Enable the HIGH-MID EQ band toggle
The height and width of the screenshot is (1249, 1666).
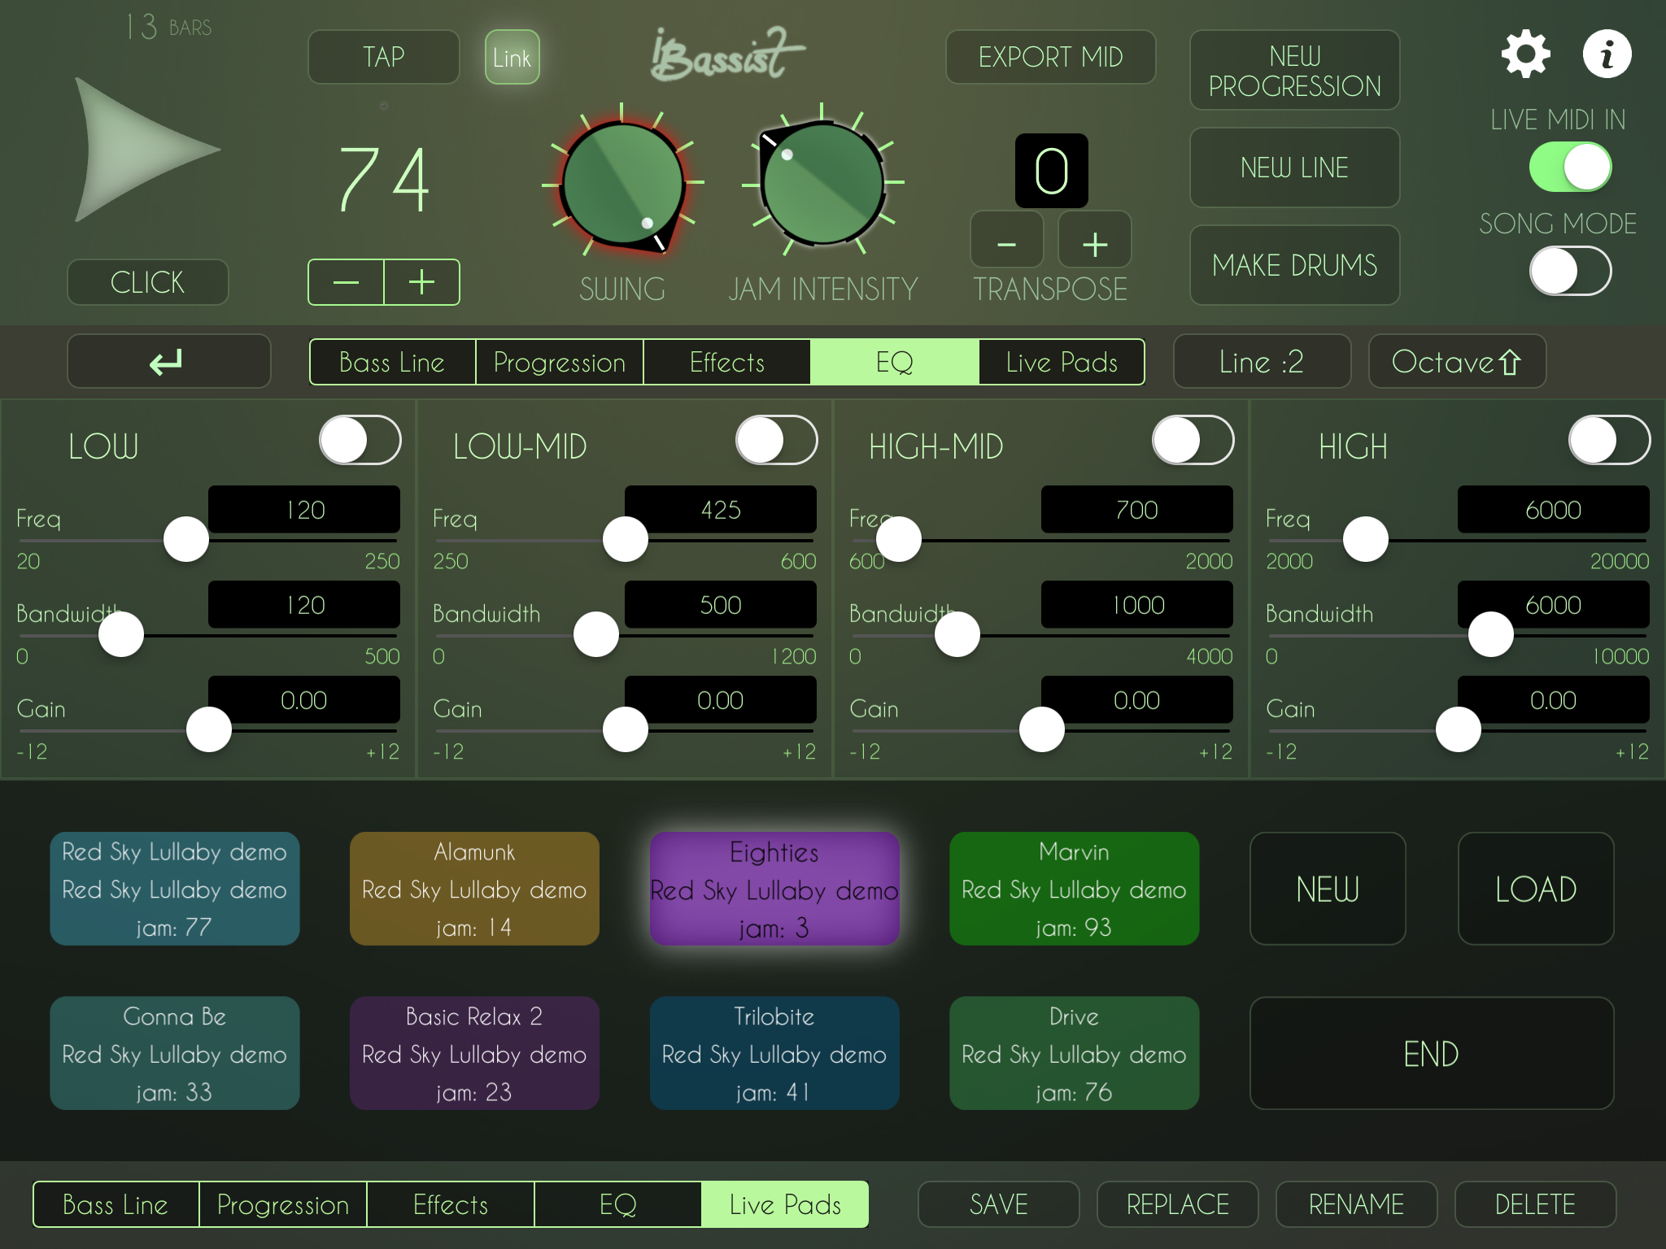click(1193, 441)
